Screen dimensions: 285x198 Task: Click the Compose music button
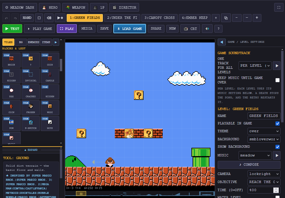249,165
